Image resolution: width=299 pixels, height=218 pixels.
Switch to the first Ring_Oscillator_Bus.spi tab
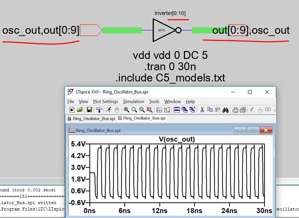pos(91,119)
